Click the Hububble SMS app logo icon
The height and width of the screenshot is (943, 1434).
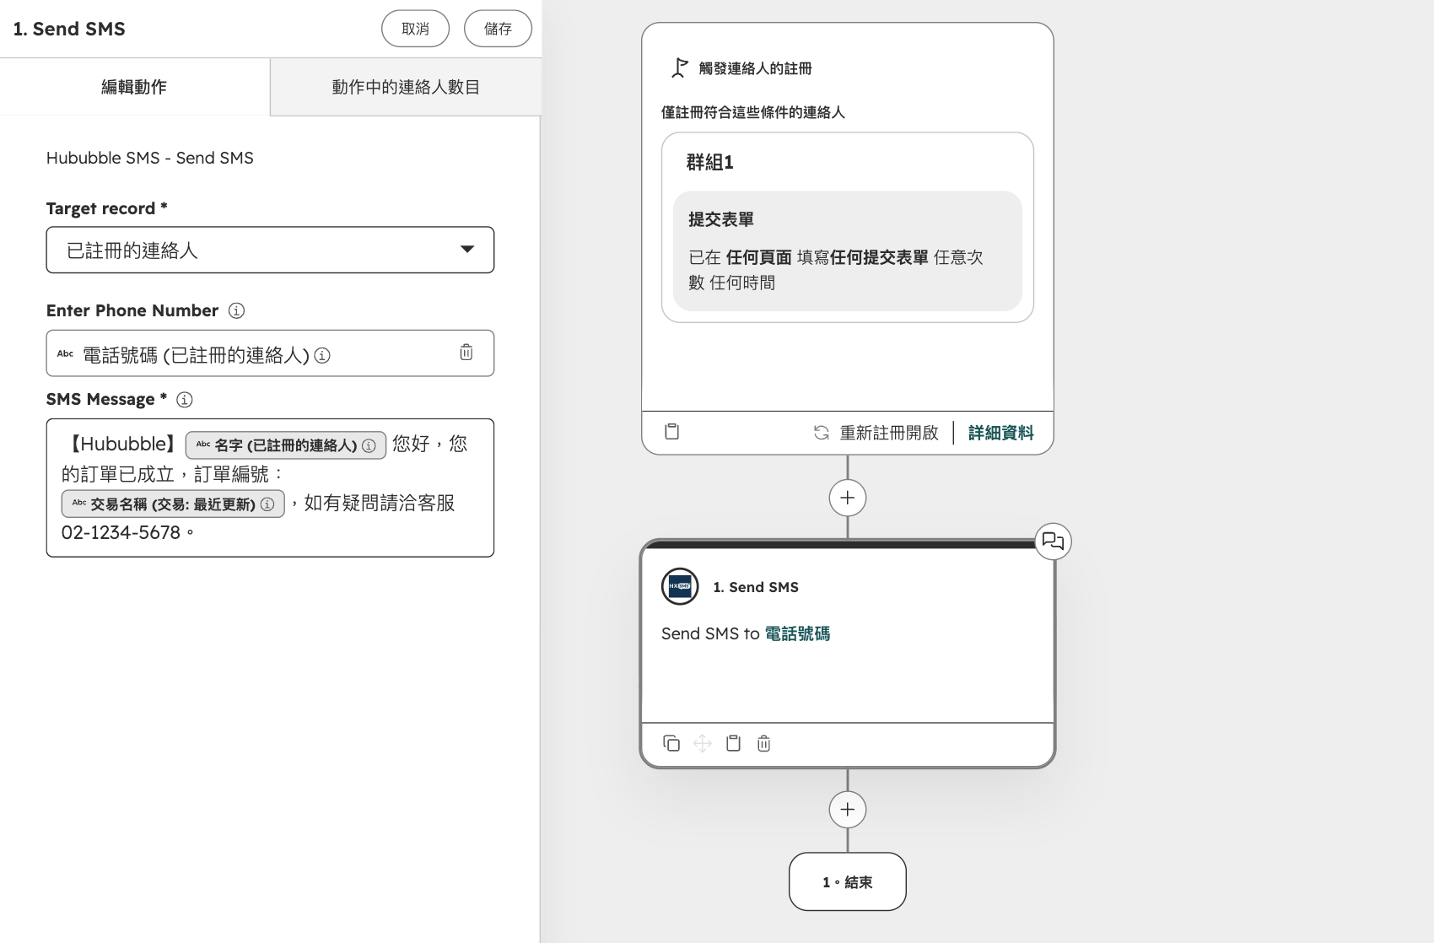(x=680, y=587)
